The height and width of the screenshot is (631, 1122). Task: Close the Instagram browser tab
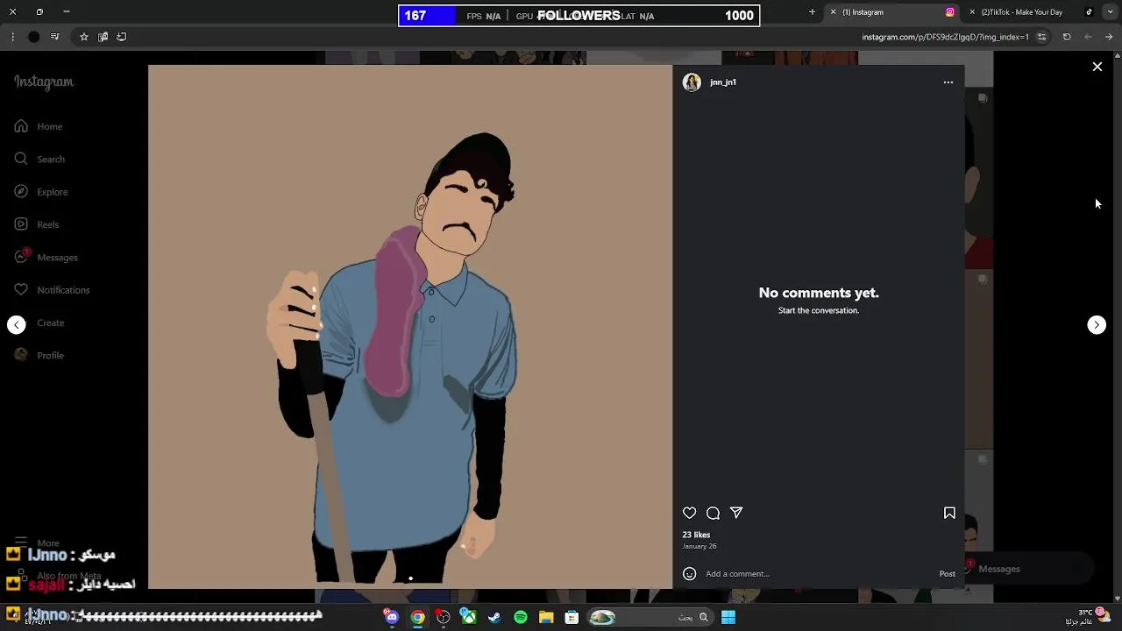tap(833, 12)
